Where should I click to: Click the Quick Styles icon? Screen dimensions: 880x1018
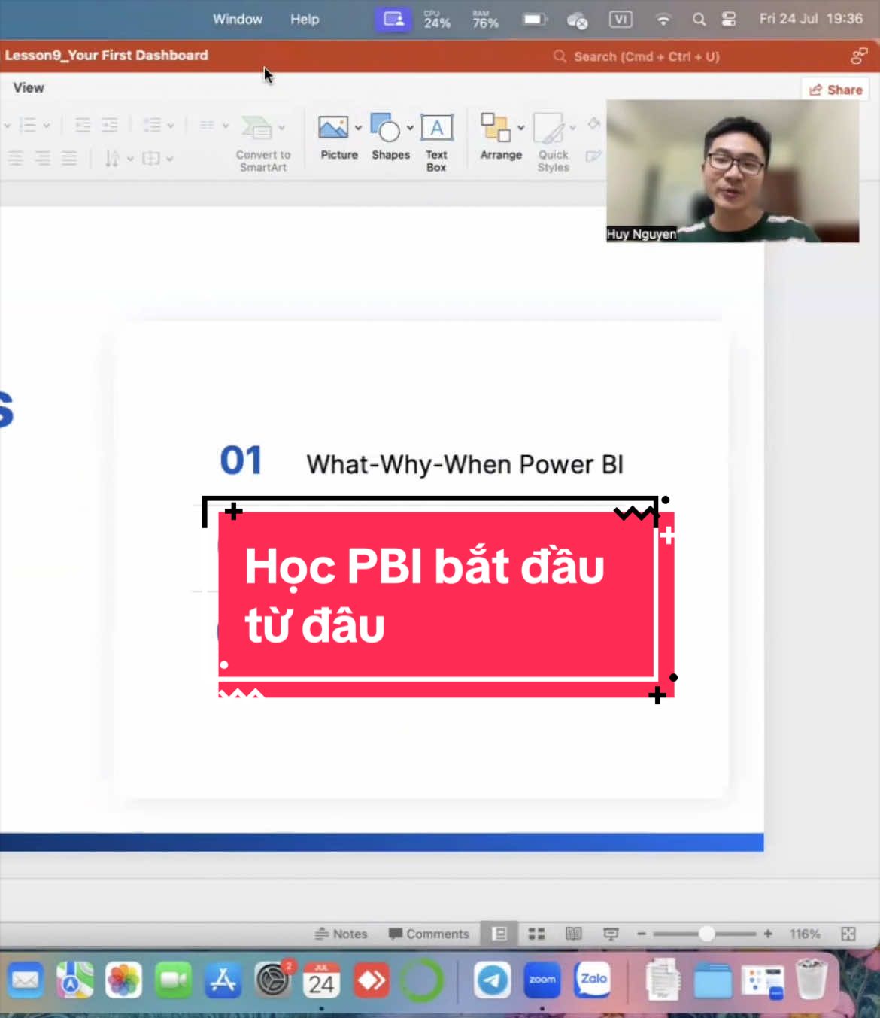(549, 128)
